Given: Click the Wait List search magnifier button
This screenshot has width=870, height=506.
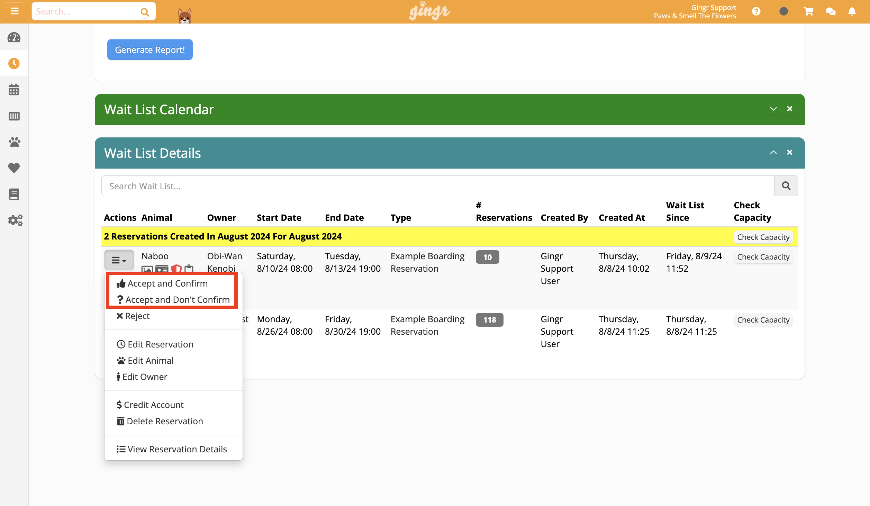Looking at the screenshot, I should coord(786,186).
